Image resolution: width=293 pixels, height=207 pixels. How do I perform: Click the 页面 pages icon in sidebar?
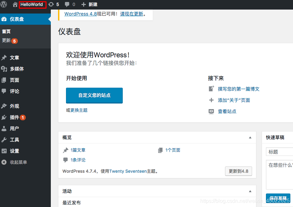[4, 80]
